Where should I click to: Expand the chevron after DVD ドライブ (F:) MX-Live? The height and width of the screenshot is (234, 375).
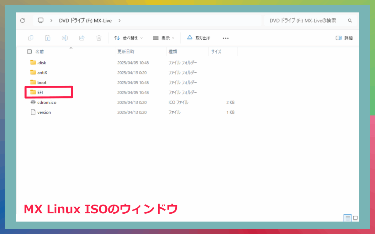coord(119,20)
